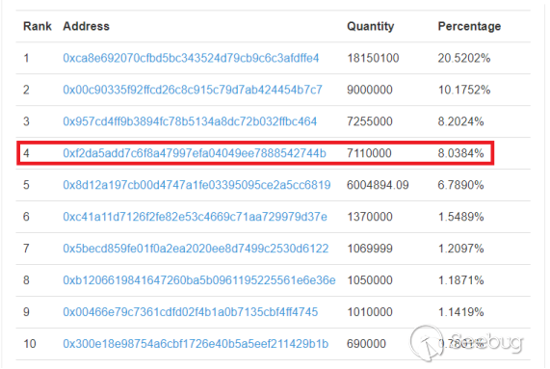
Task: Click address beginning 0xc41a11d7126f2fe8
Action: [x=195, y=217]
